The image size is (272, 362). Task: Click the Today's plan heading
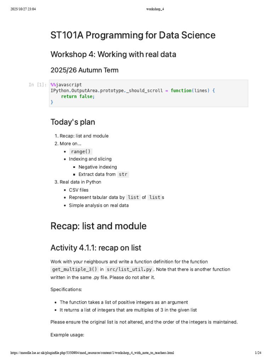click(73, 122)
